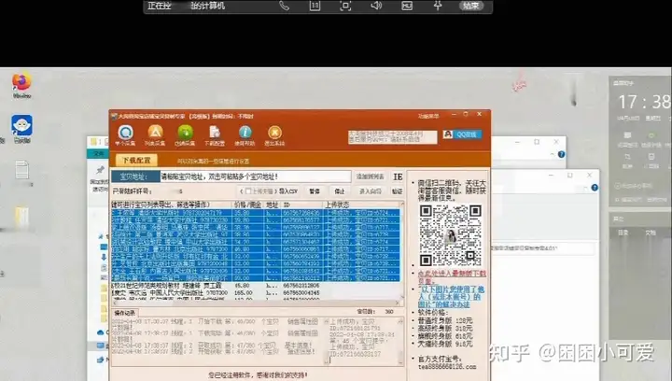The image size is (672, 381).
Task: Select the 操作记录 log tab
Action: (125, 313)
